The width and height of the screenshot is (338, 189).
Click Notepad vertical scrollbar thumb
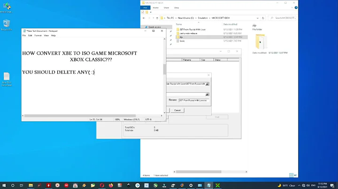[164, 69]
